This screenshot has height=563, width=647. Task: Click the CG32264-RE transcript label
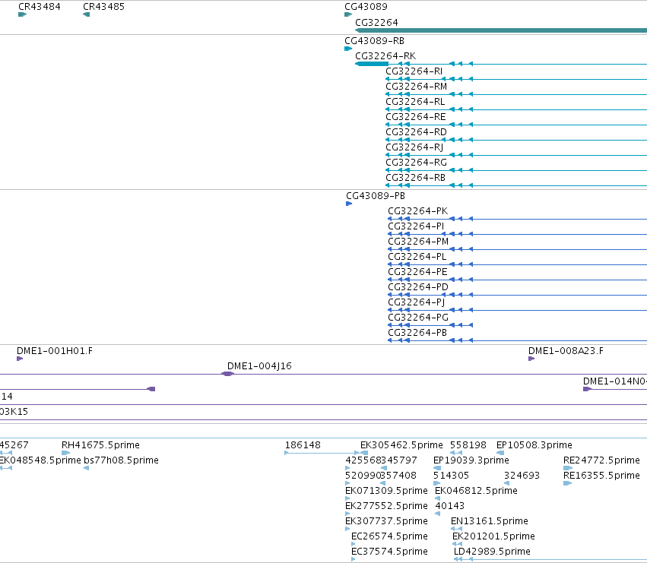point(416,117)
